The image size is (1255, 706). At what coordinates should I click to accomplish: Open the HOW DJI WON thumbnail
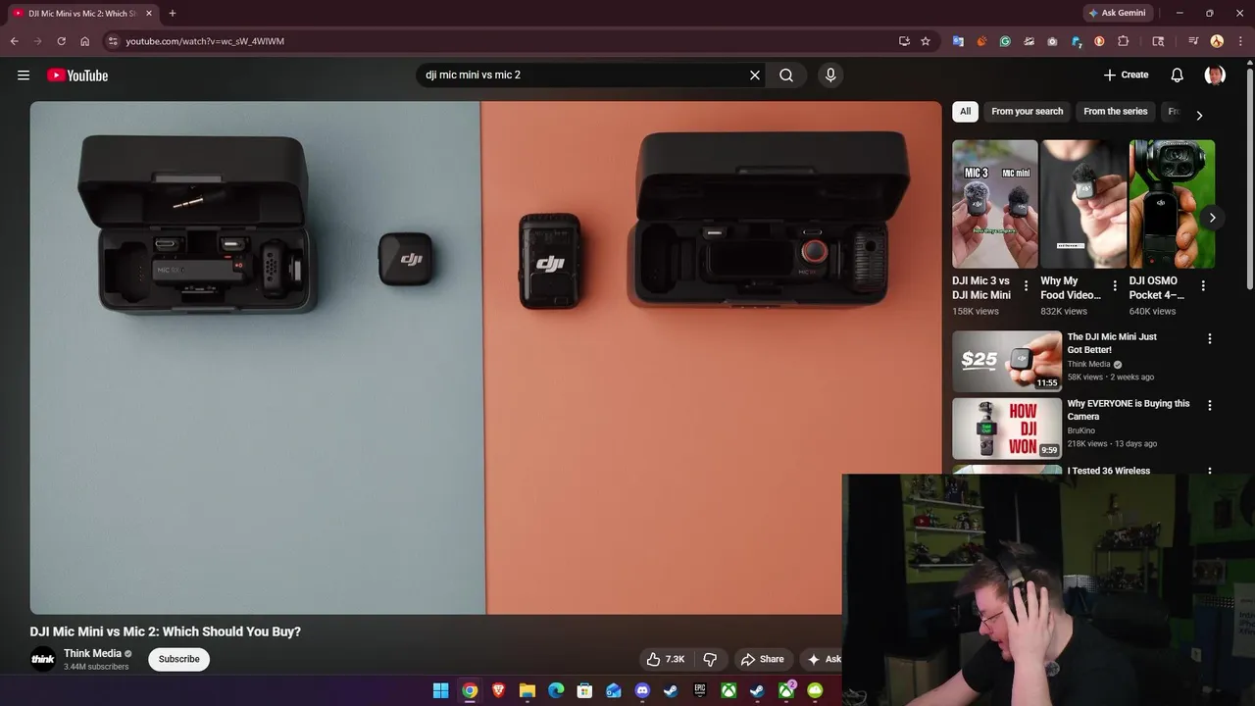tap(1007, 428)
